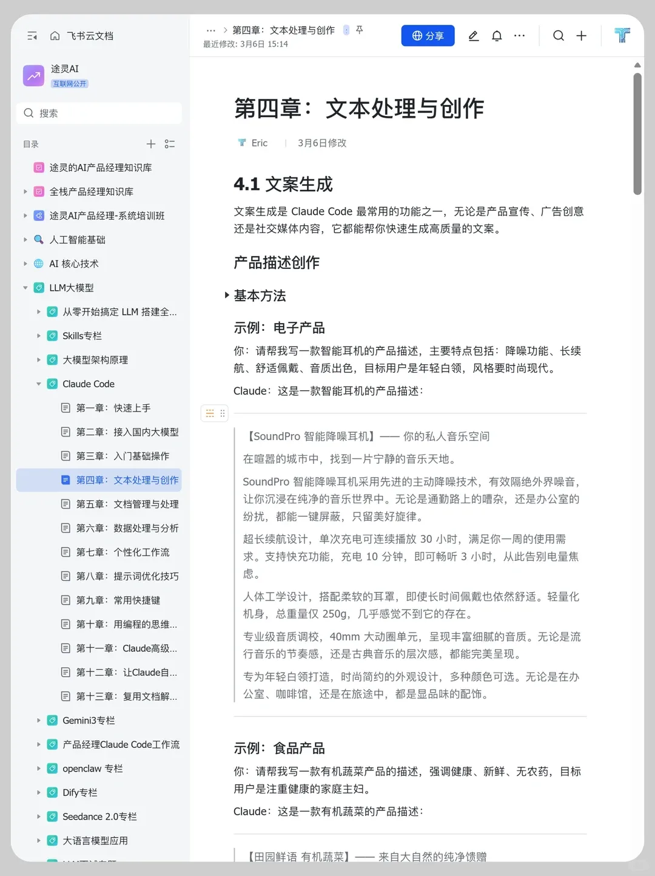Screen dimensions: 655x876
Task: Click Eric's author avatar icon
Action: pyautogui.click(x=242, y=143)
